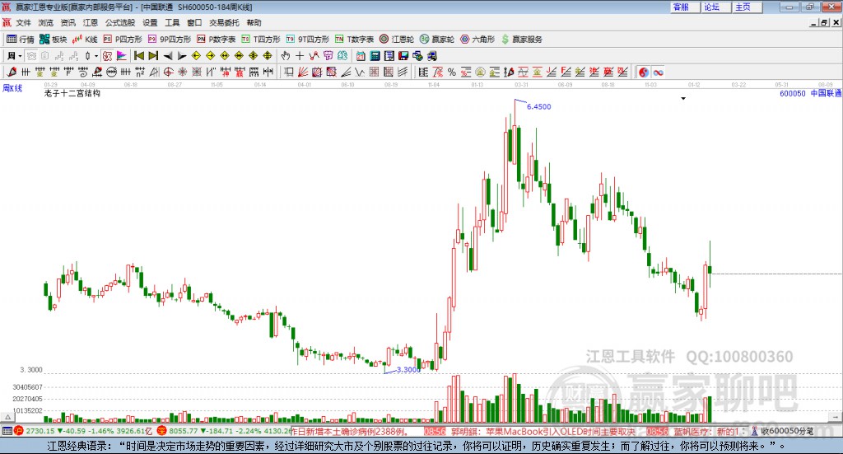Expand the 周 period dropdown arrow
Viewport: 843px width, 454px height.
pos(20,56)
